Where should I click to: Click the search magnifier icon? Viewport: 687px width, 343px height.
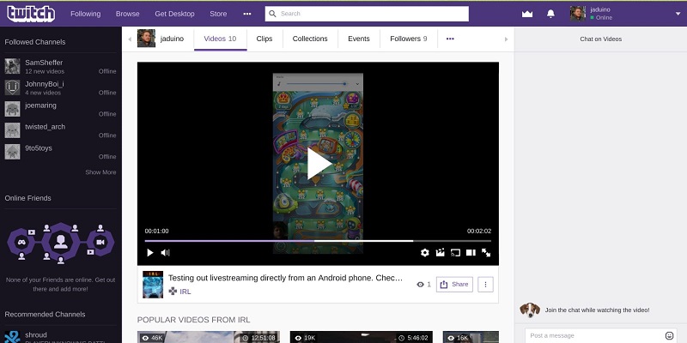[272, 14]
